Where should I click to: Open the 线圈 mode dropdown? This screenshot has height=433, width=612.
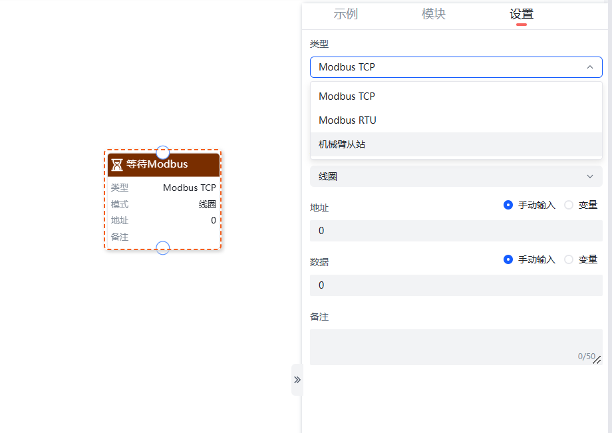(x=456, y=176)
